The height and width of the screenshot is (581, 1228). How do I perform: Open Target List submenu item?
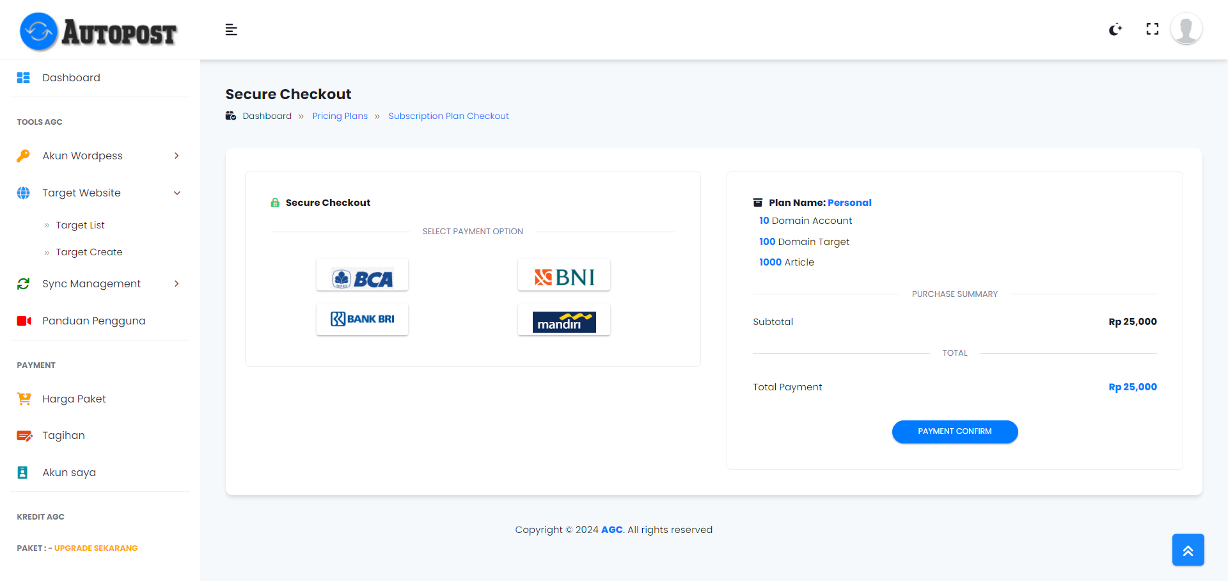[80, 225]
